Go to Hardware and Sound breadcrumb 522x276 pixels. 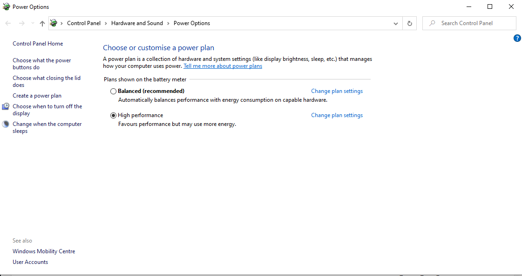point(137,23)
